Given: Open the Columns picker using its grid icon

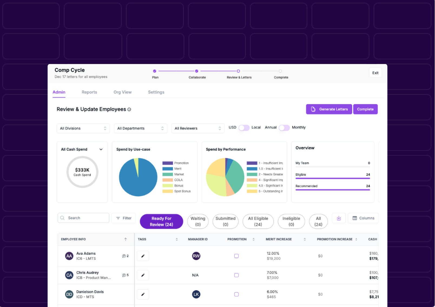Looking at the screenshot, I should click(354, 218).
